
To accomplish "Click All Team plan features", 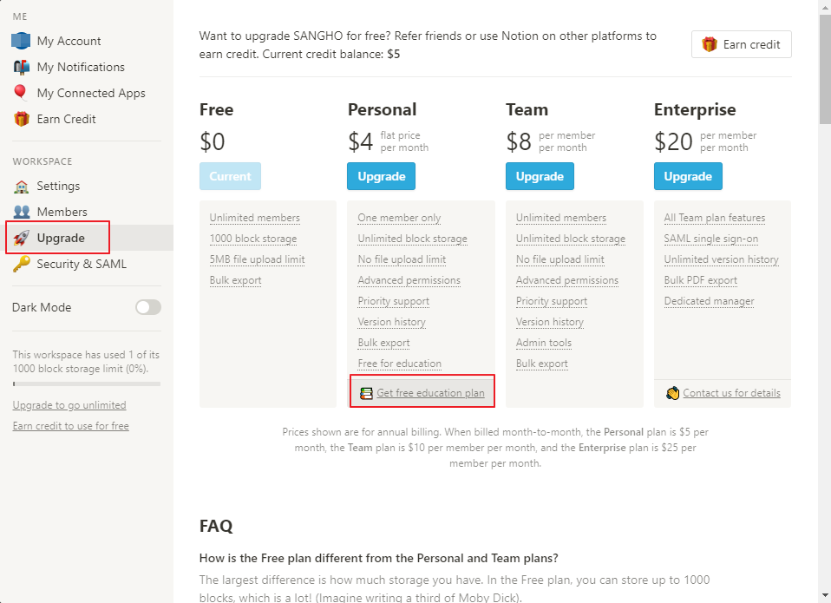I will pyautogui.click(x=715, y=218).
